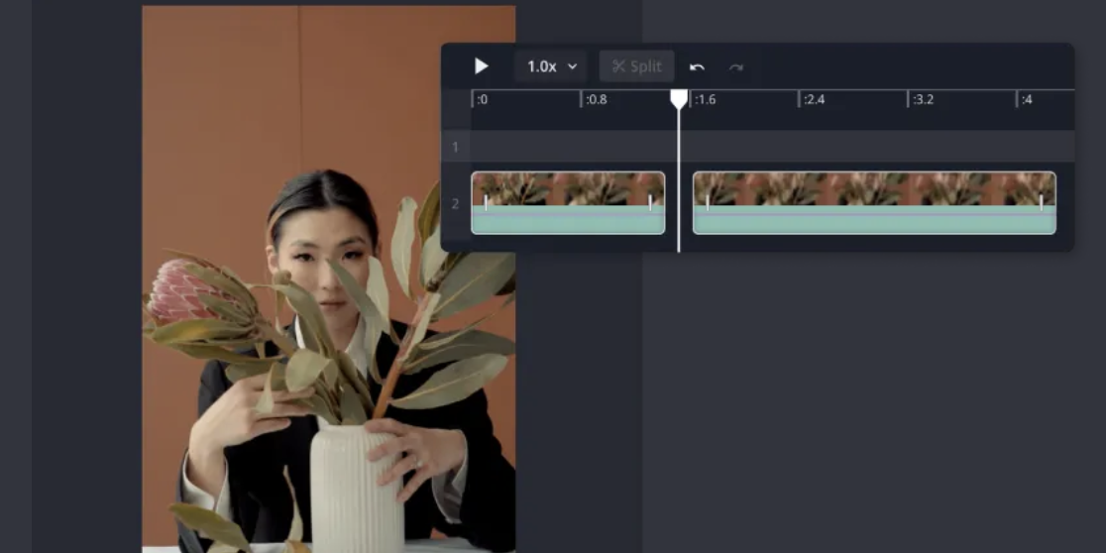Image resolution: width=1106 pixels, height=553 pixels.
Task: Click the right trim handle of the first clip
Action: click(650, 202)
